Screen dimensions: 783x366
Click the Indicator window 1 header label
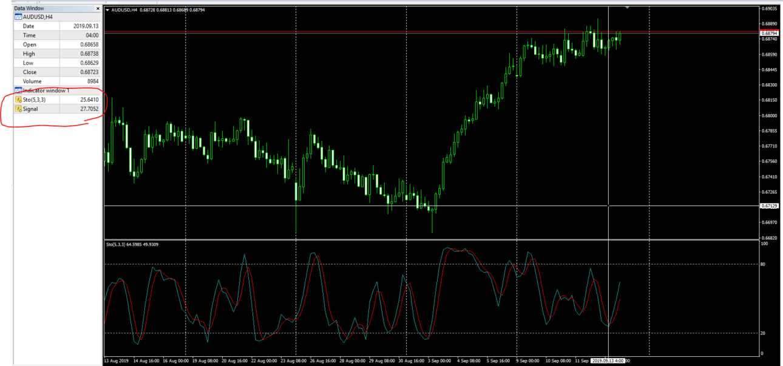(x=46, y=90)
